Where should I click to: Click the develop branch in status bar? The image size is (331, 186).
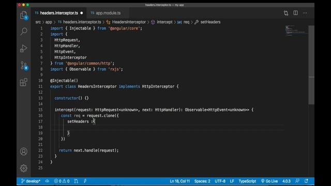point(31,181)
